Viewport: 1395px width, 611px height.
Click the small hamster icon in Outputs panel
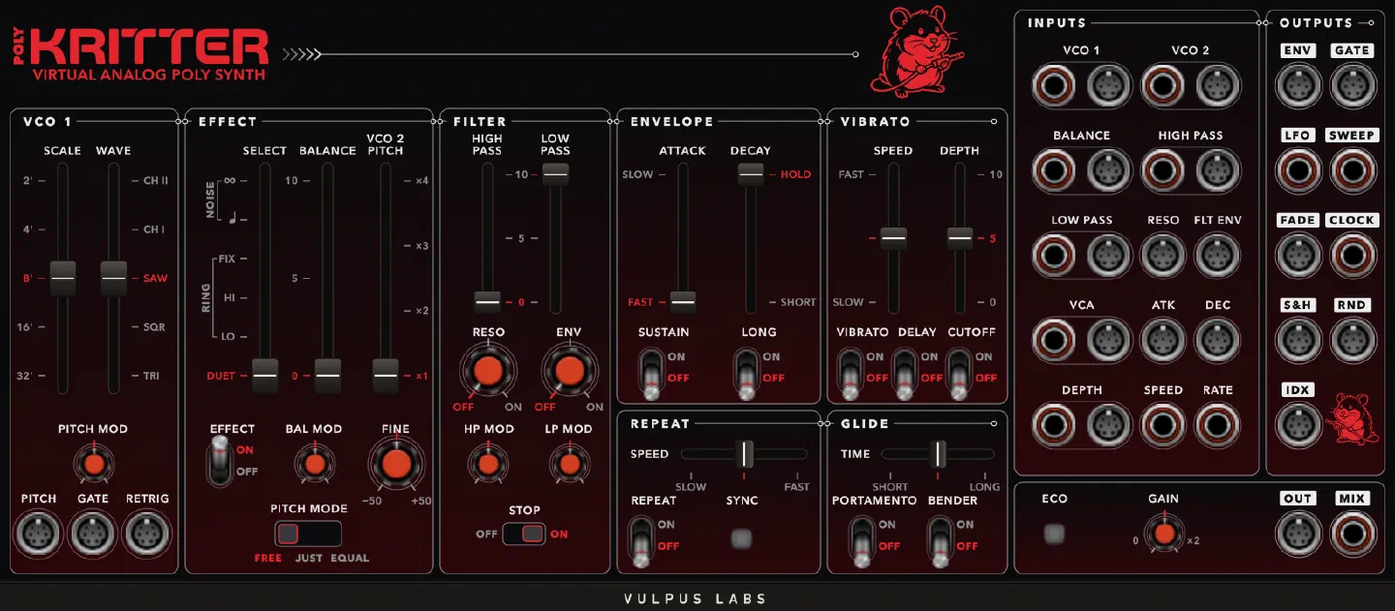tap(1351, 418)
